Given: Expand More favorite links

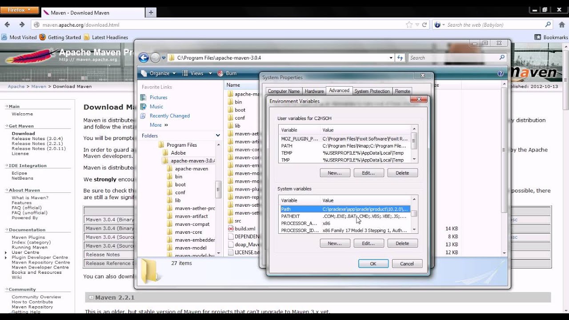Looking at the screenshot, I should (x=159, y=125).
